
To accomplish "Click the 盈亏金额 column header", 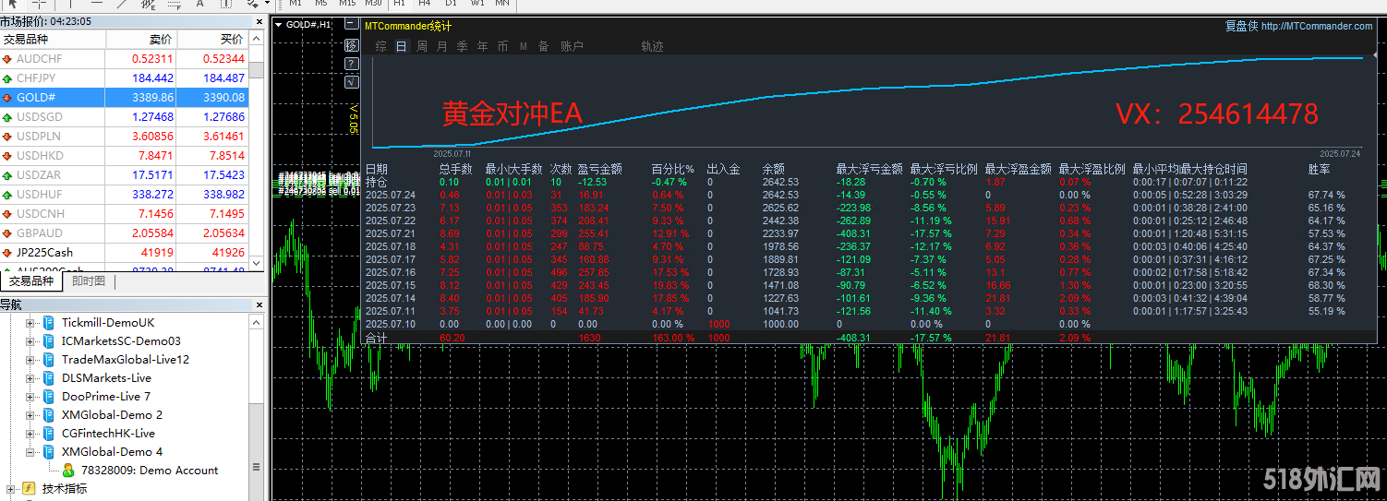I will coord(600,169).
